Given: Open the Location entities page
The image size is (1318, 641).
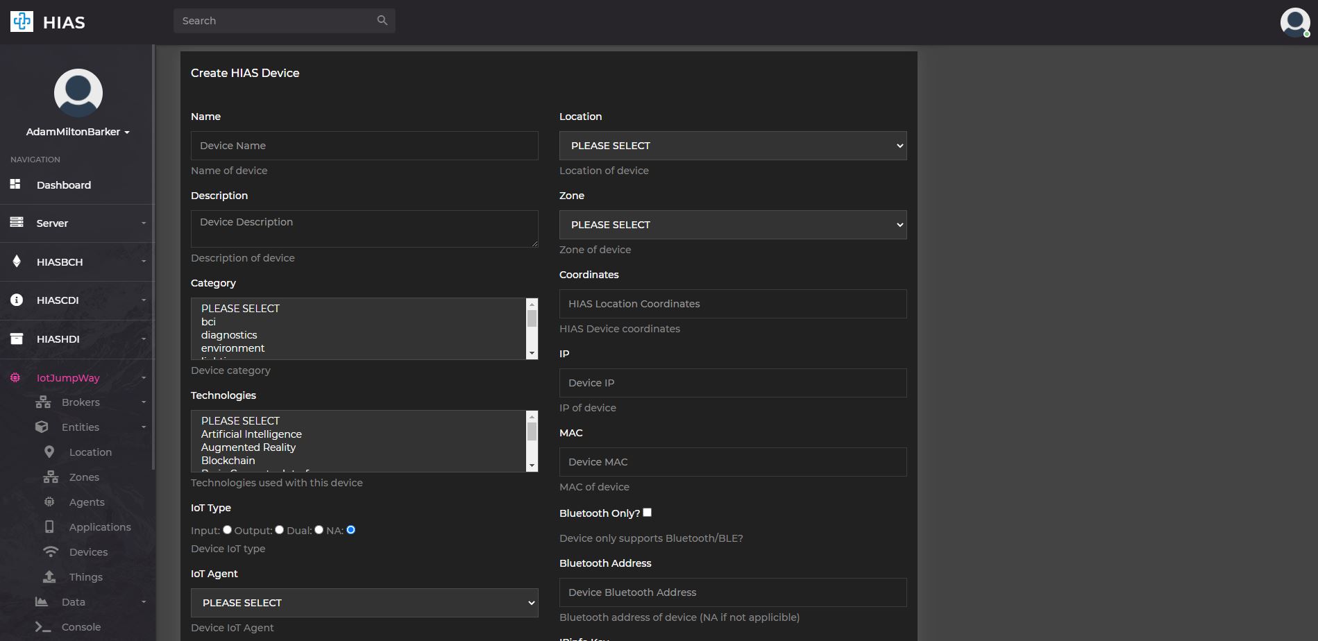Looking at the screenshot, I should click(90, 452).
